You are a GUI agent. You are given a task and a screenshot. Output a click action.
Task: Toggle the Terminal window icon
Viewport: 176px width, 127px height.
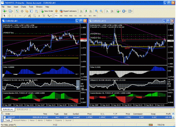32,11
